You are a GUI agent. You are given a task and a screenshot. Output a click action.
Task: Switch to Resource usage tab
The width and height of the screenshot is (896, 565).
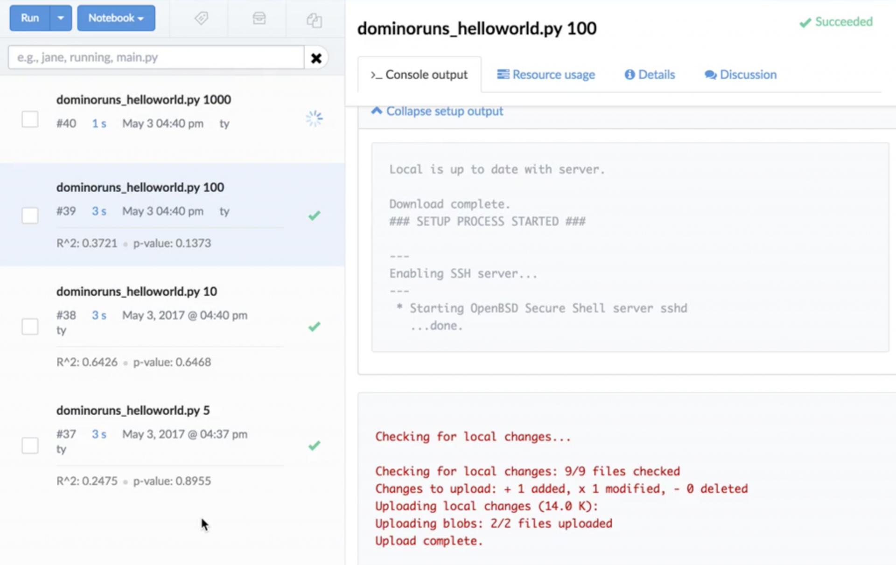tap(546, 75)
